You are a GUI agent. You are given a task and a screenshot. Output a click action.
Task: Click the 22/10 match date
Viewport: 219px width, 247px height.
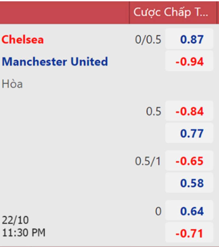[15, 220]
